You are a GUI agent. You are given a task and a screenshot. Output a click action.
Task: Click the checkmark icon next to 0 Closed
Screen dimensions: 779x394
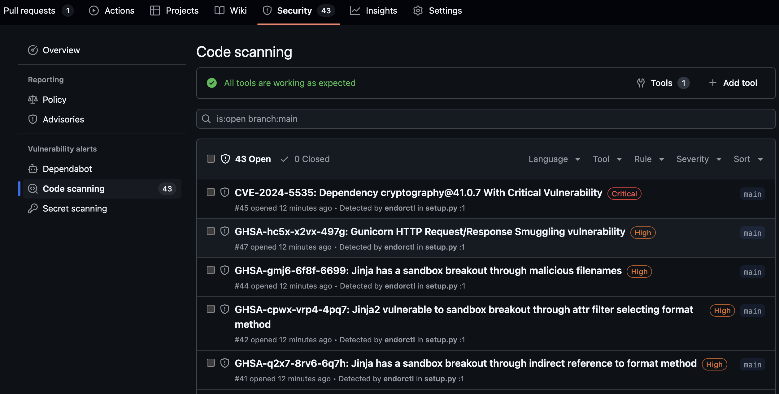(x=284, y=159)
